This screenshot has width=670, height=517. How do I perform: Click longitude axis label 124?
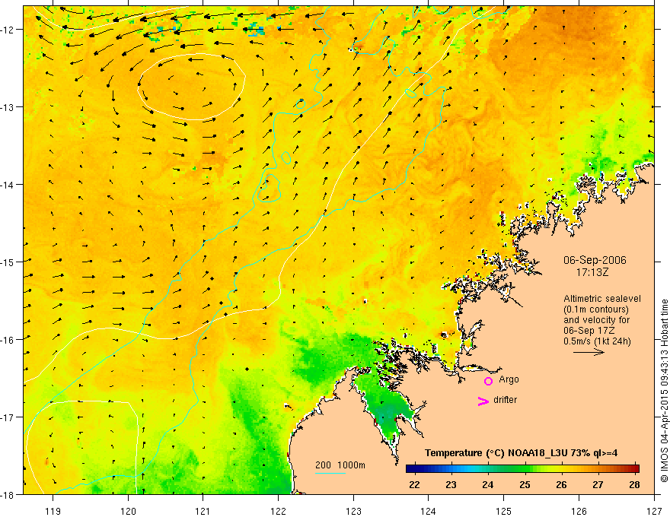[429, 511]
